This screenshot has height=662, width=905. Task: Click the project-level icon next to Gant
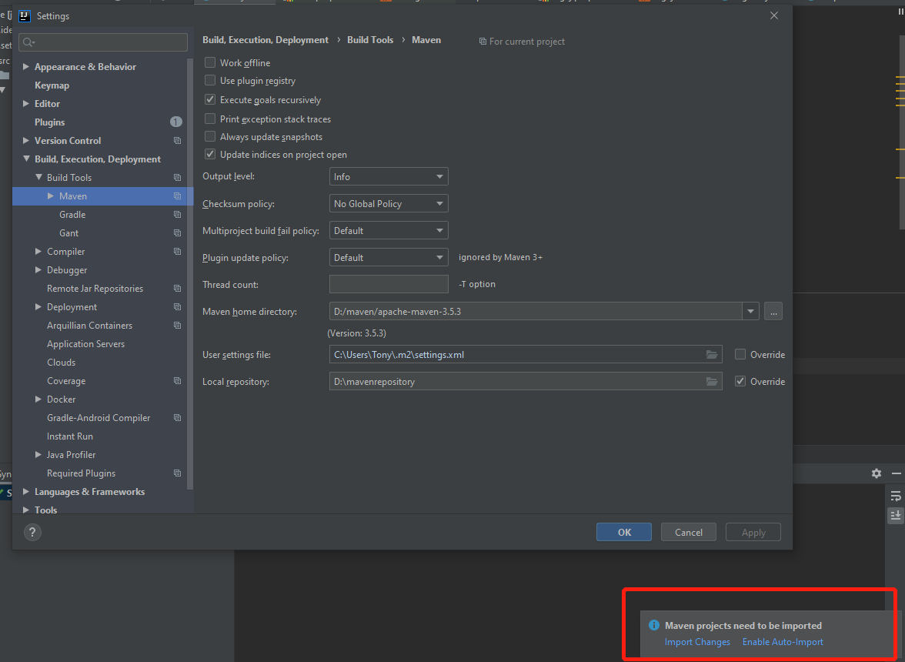pos(177,233)
